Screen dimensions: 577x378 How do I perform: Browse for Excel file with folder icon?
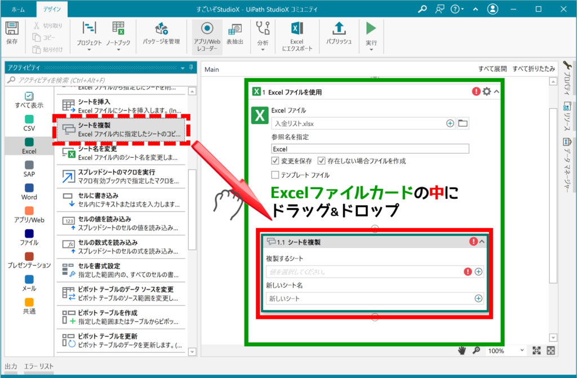pos(463,123)
